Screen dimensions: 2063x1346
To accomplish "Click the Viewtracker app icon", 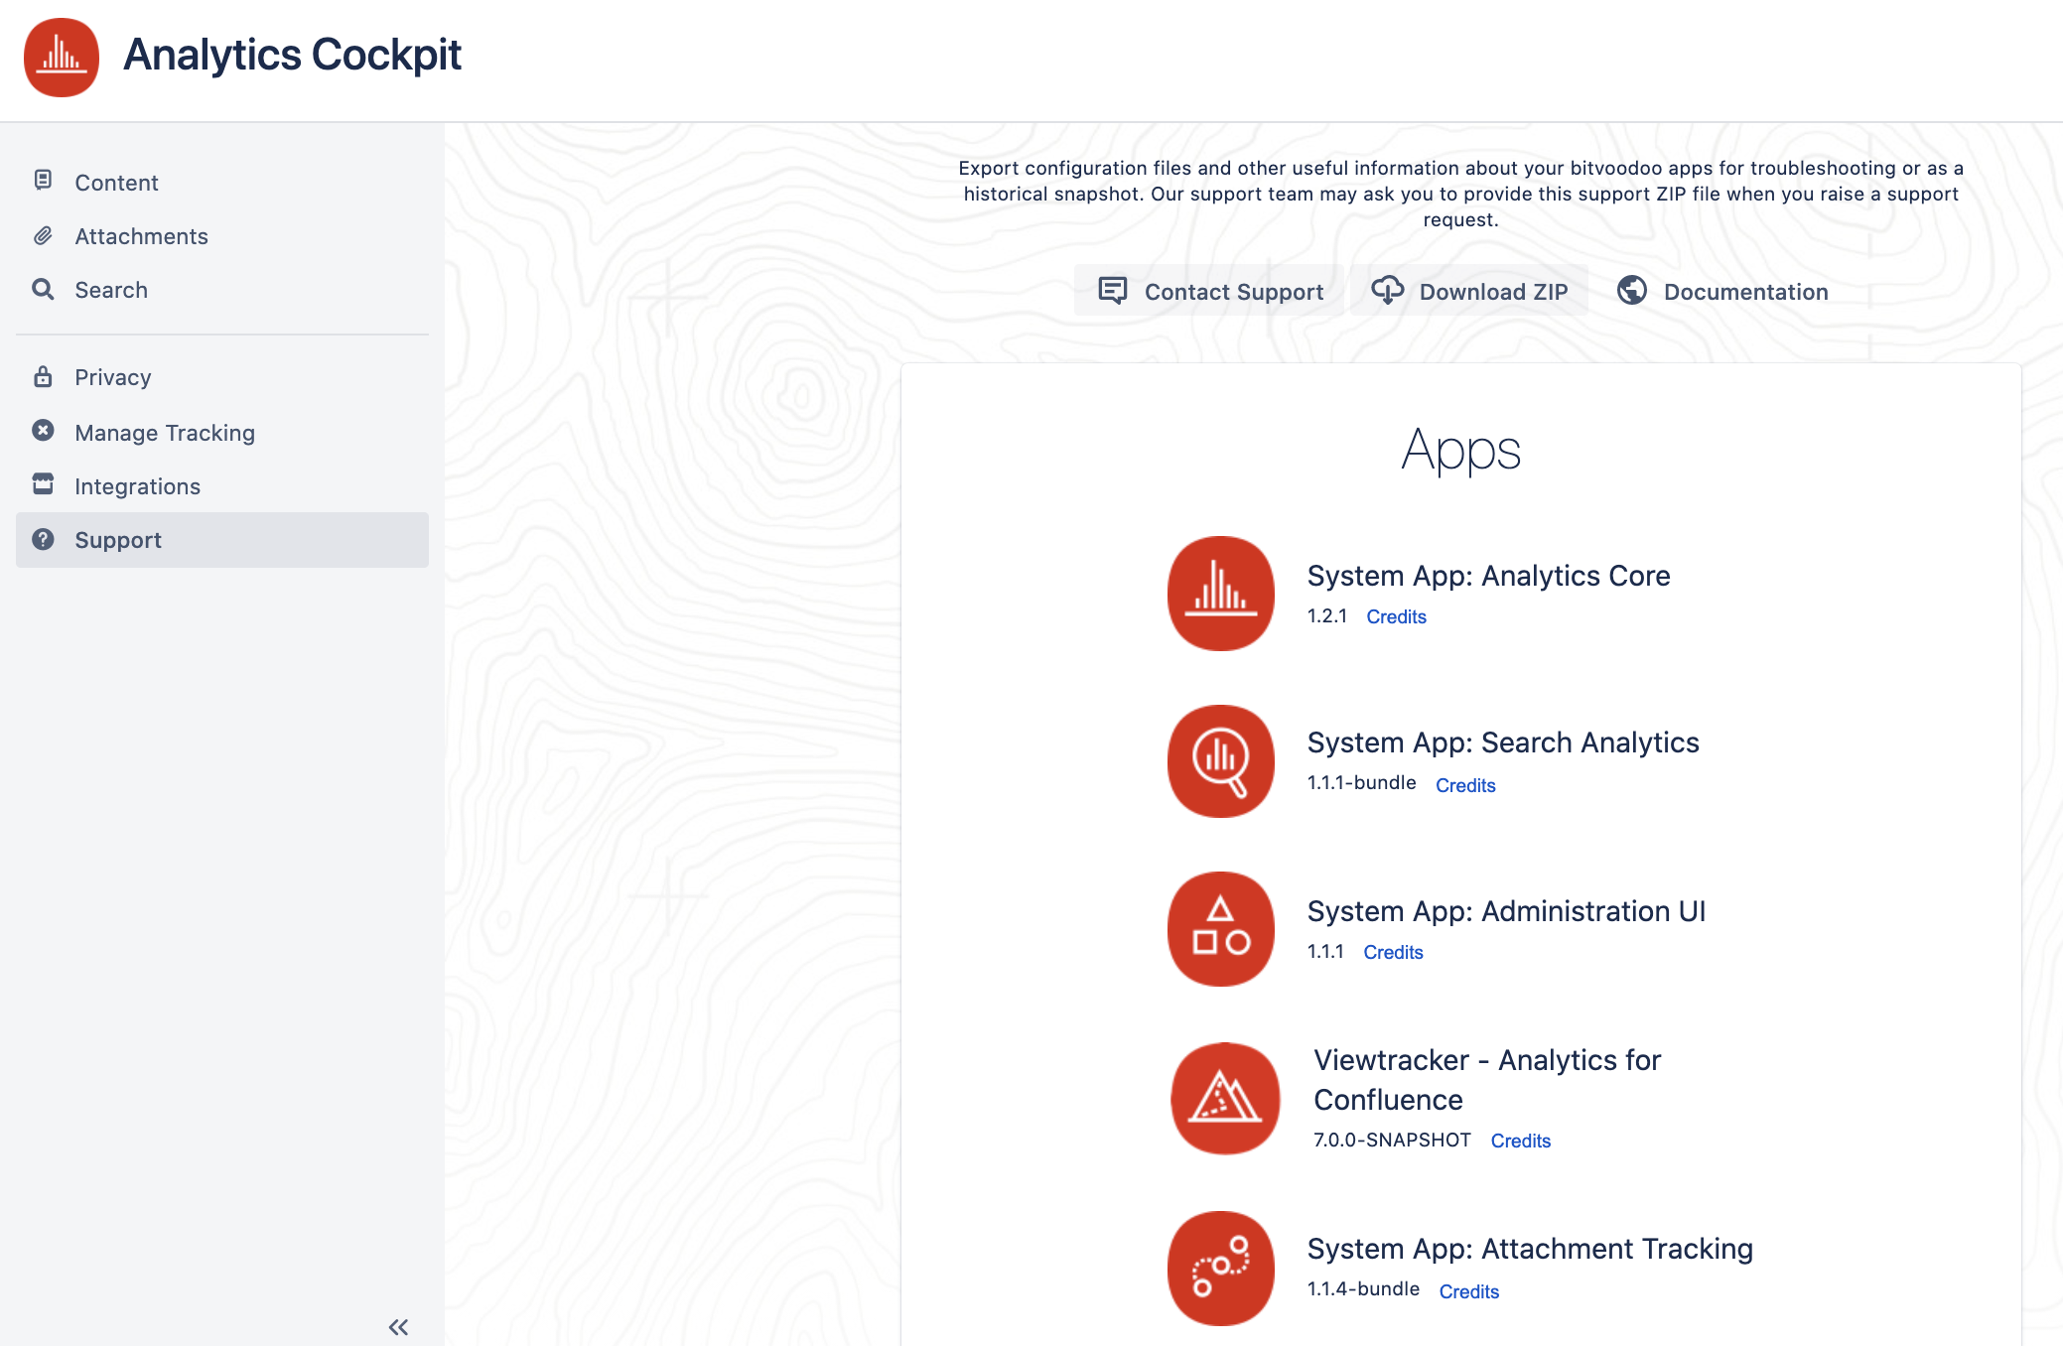I will [x=1224, y=1098].
